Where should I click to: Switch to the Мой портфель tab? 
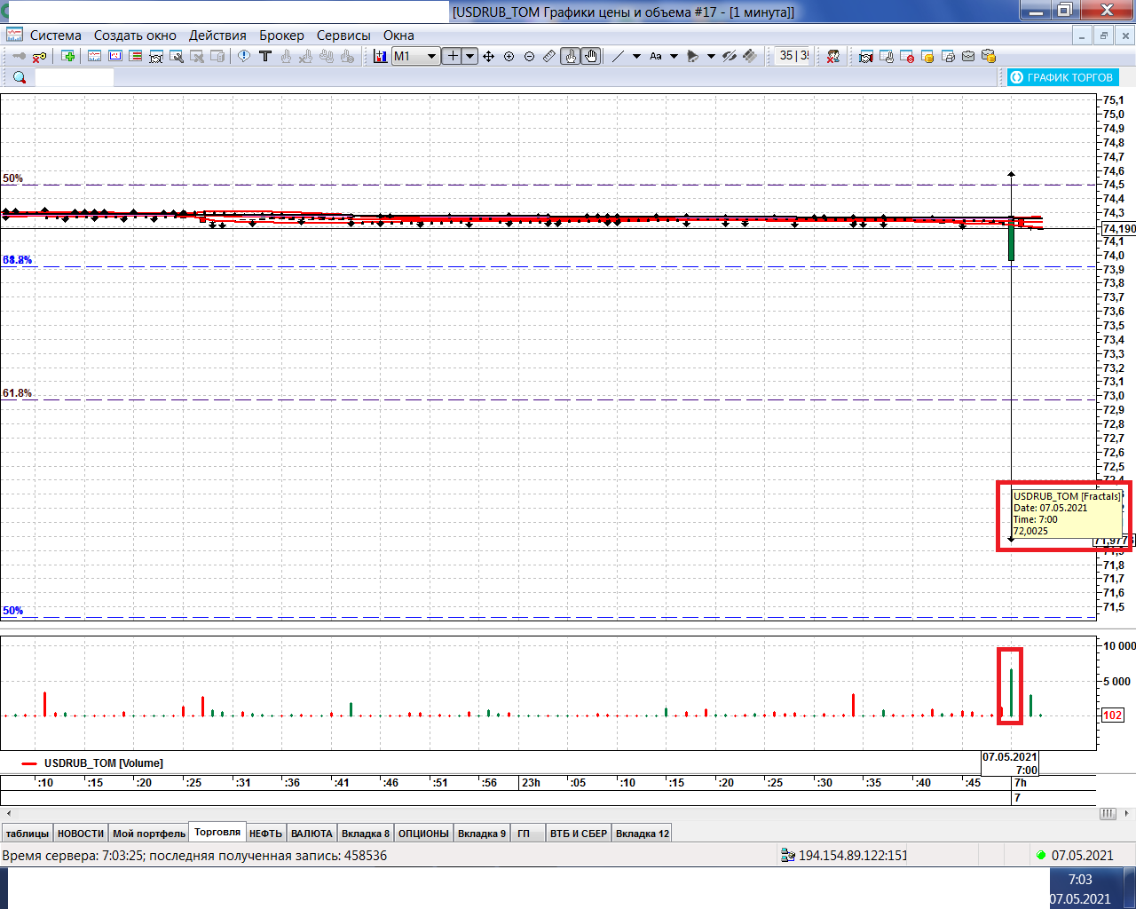(149, 834)
